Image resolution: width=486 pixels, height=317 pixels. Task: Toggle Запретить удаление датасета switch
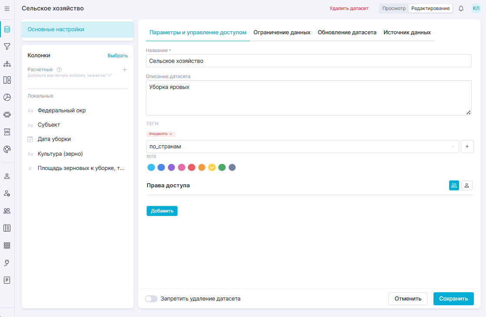coord(151,299)
